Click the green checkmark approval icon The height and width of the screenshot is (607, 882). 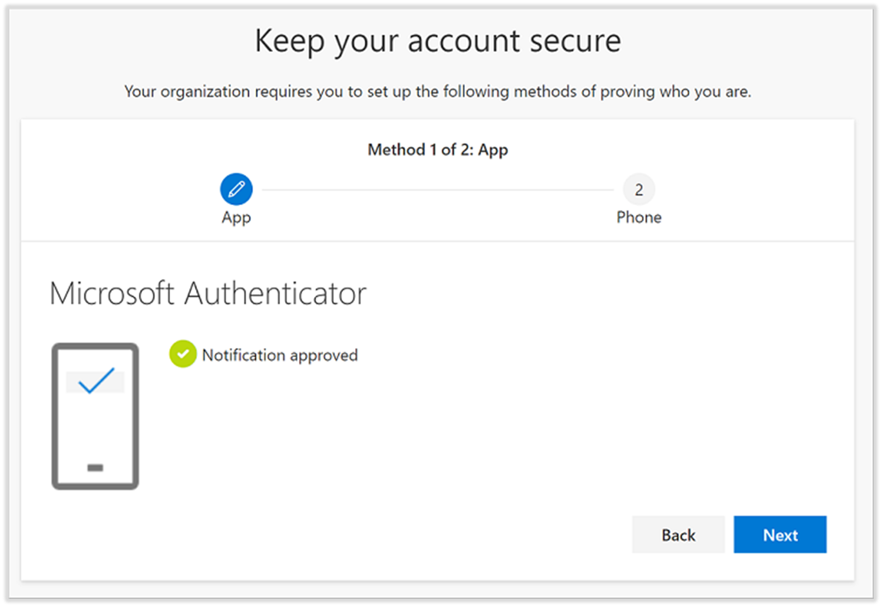182,354
